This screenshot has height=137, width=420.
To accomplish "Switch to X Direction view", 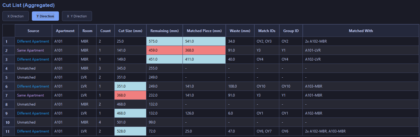I will coord(15,16).
